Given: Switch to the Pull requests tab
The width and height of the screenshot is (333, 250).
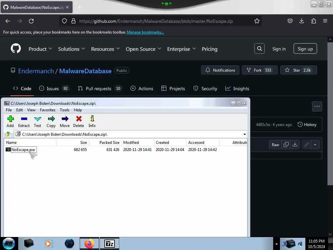Looking at the screenshot, I should 100,89.
